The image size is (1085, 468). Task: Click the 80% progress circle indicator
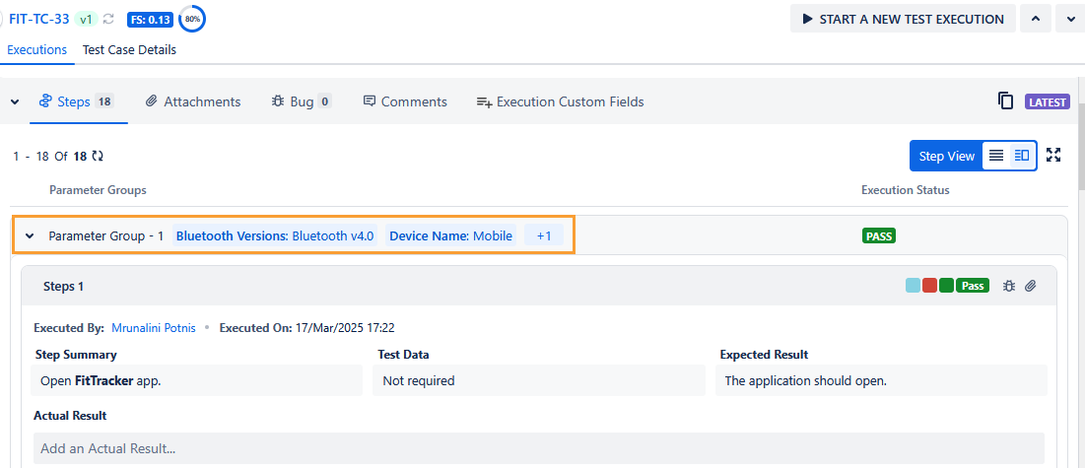pos(192,19)
